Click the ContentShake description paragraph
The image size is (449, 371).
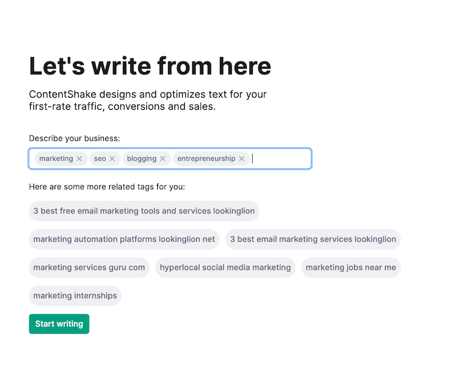[x=148, y=101]
